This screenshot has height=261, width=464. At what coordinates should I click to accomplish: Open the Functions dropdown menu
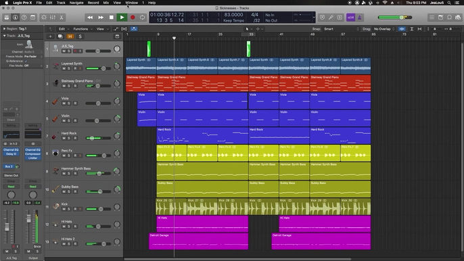[83, 29]
